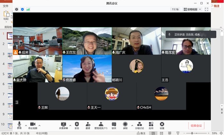Viewport: 224px width, 135px height.
Task: Click the red 结束会议 end meeting button
Action: point(196,125)
